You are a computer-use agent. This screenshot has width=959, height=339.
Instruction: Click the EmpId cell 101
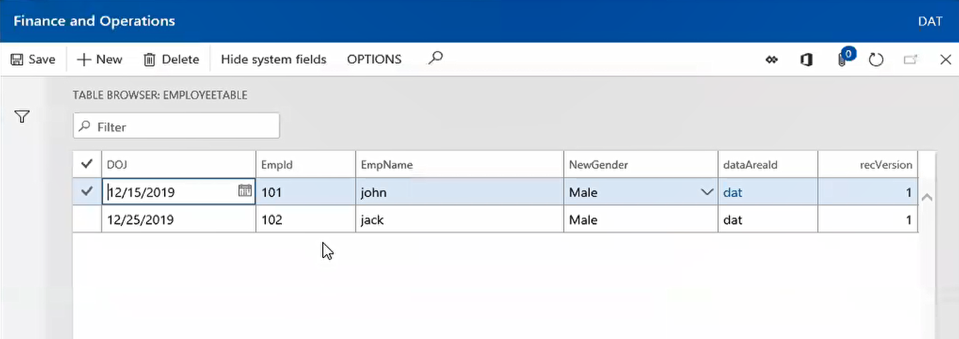click(306, 192)
